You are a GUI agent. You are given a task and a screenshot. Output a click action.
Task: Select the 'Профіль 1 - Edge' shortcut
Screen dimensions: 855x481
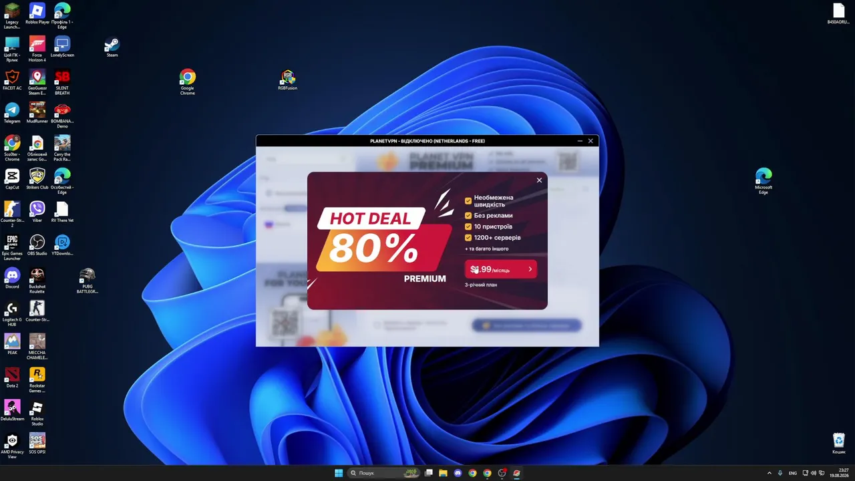(62, 16)
